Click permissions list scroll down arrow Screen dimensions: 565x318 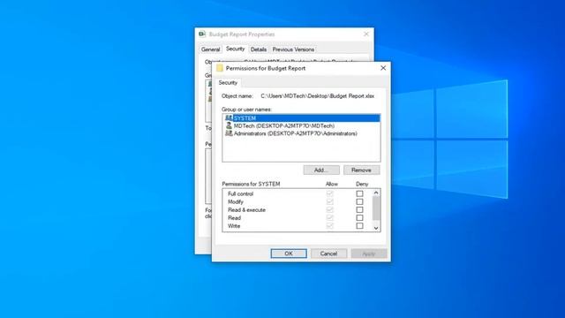coord(376,228)
